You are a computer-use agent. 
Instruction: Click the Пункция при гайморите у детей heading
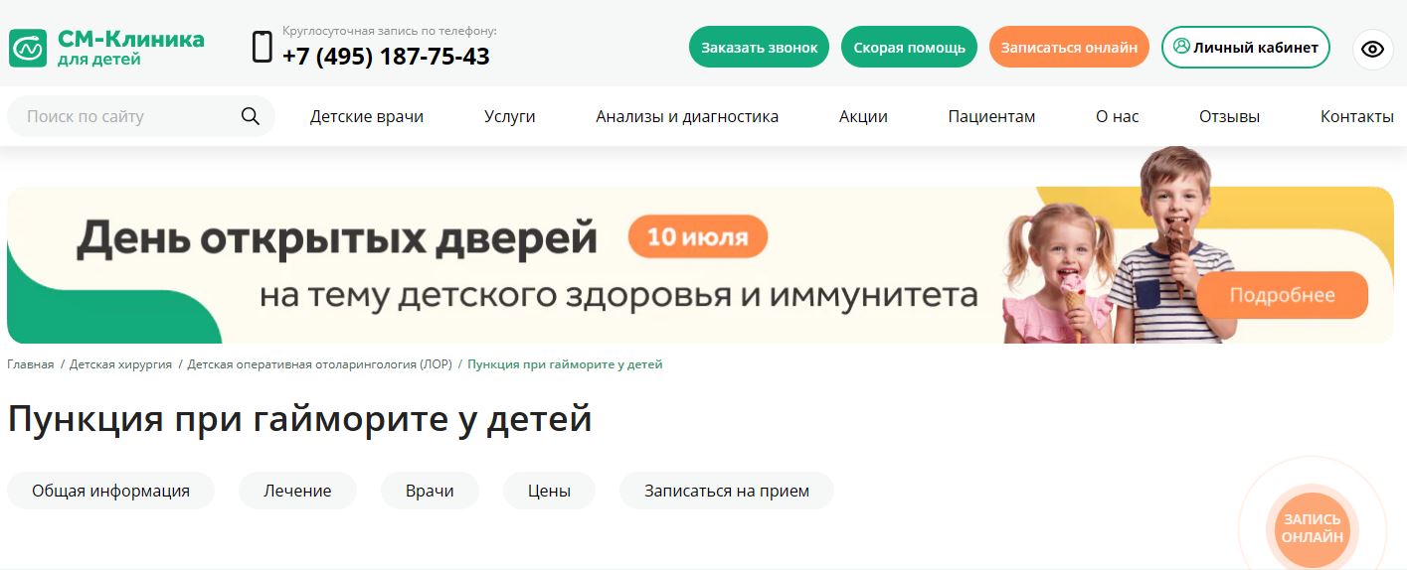tap(299, 419)
